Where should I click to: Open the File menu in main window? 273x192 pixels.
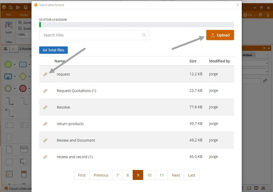[8, 15]
